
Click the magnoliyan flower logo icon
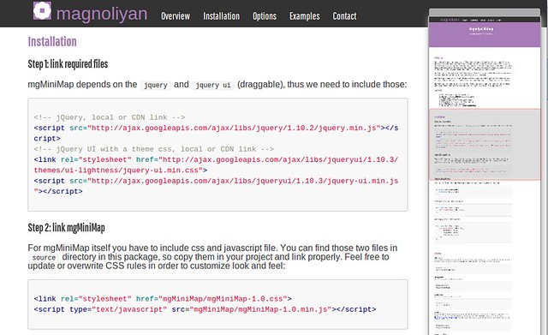42,10
